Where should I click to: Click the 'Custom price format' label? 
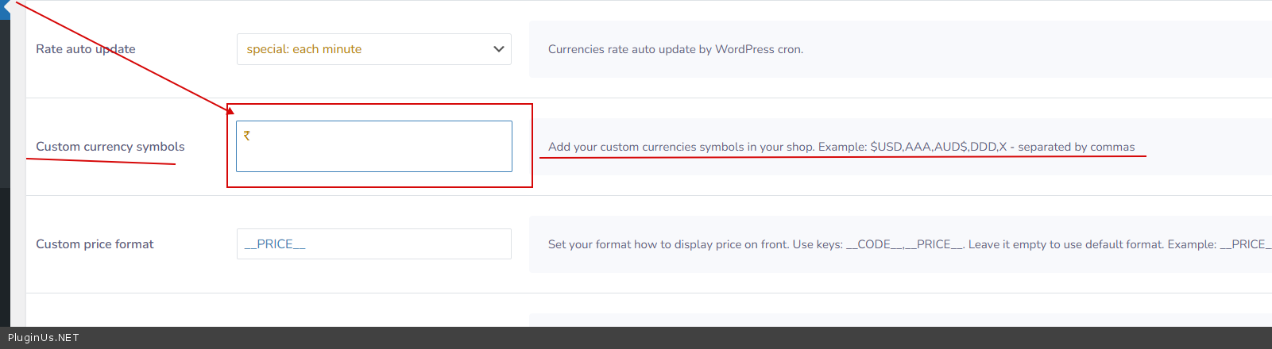95,244
